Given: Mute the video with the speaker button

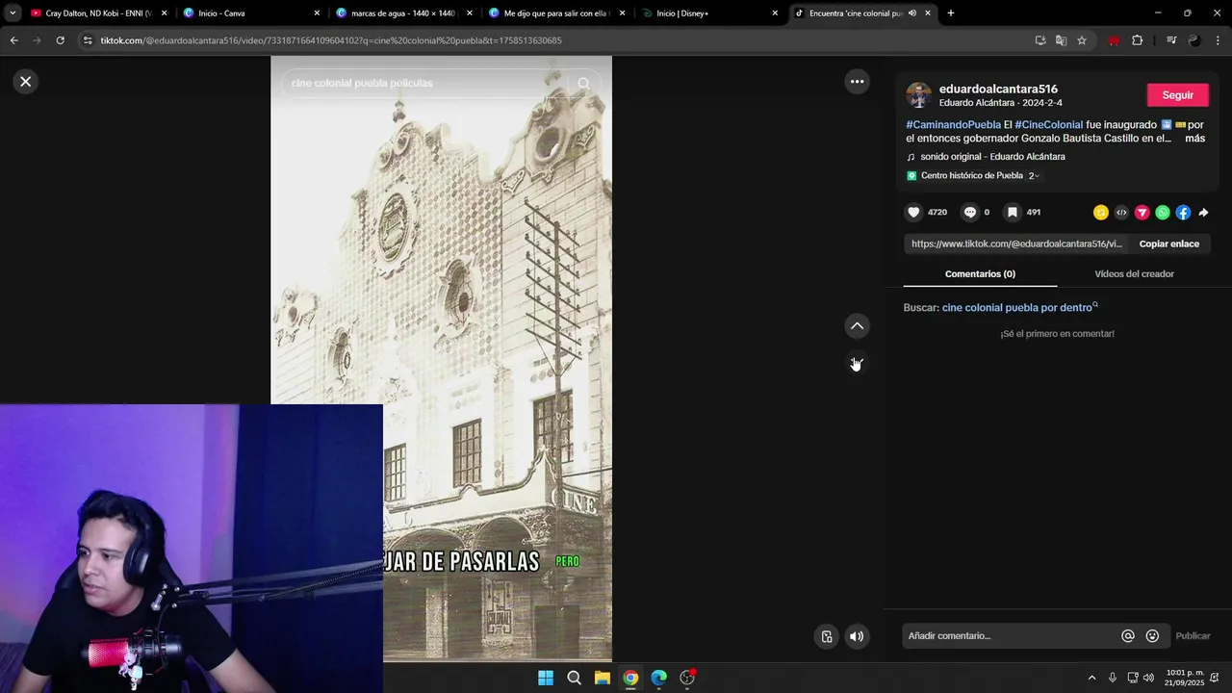Looking at the screenshot, I should point(857,636).
